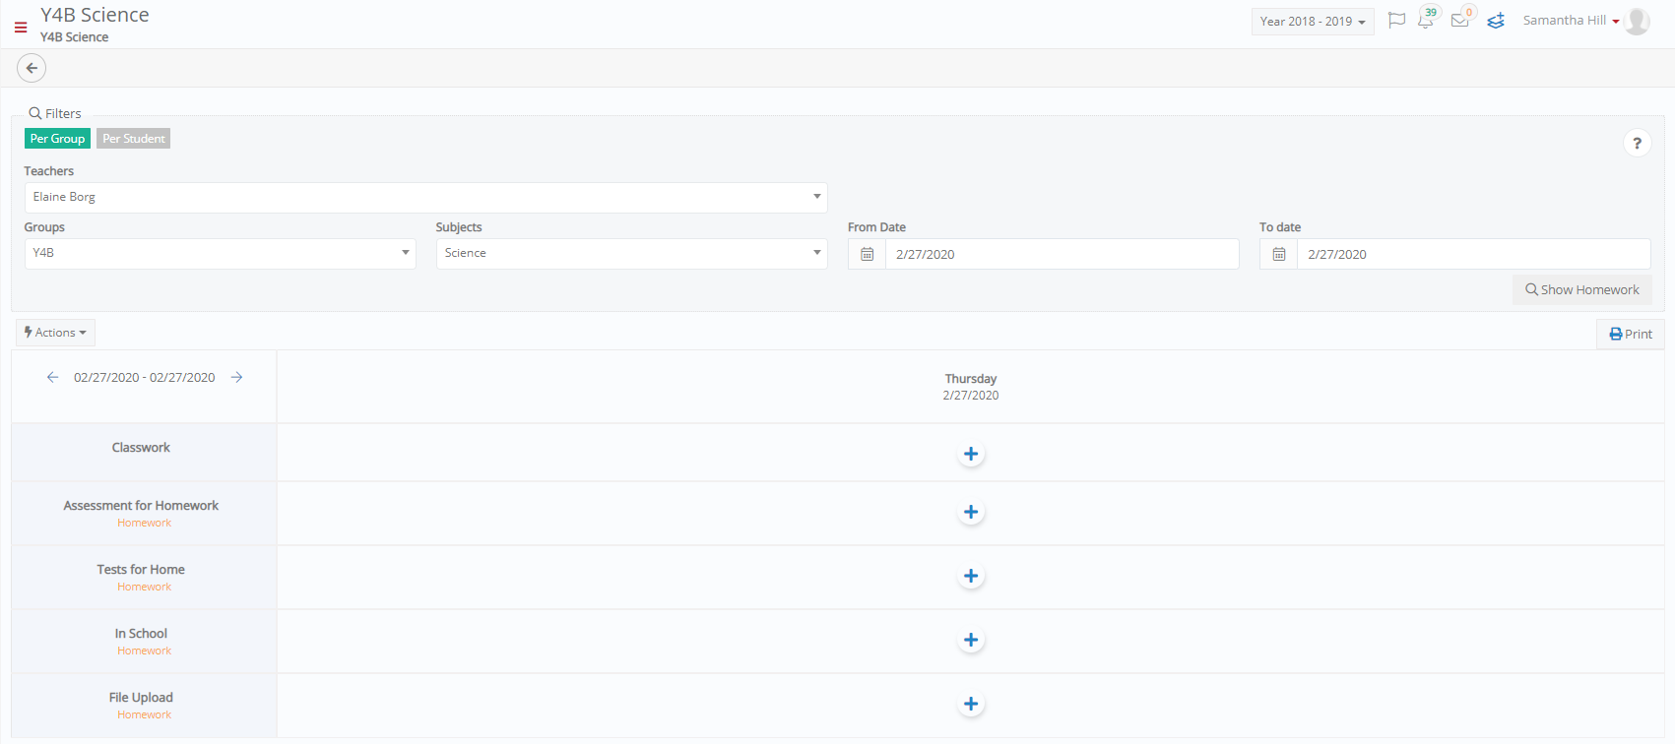This screenshot has height=744, width=1675.
Task: Open the Year 2018 - 2019 selector
Action: coord(1313,22)
